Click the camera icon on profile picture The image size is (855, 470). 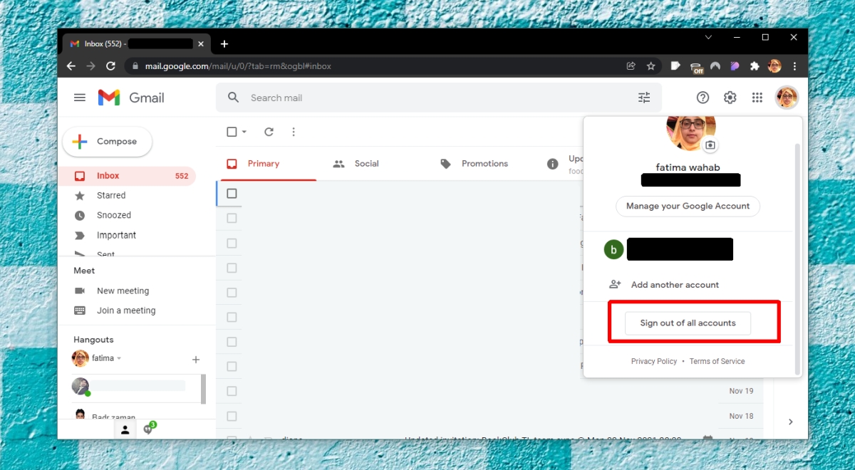pos(710,145)
